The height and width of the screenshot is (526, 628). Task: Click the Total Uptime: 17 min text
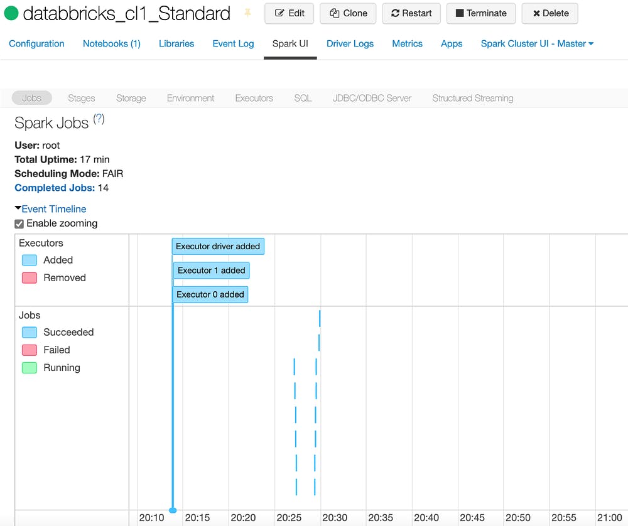point(62,159)
